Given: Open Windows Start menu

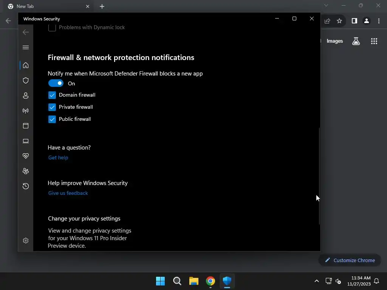Looking at the screenshot, I should coord(160,281).
